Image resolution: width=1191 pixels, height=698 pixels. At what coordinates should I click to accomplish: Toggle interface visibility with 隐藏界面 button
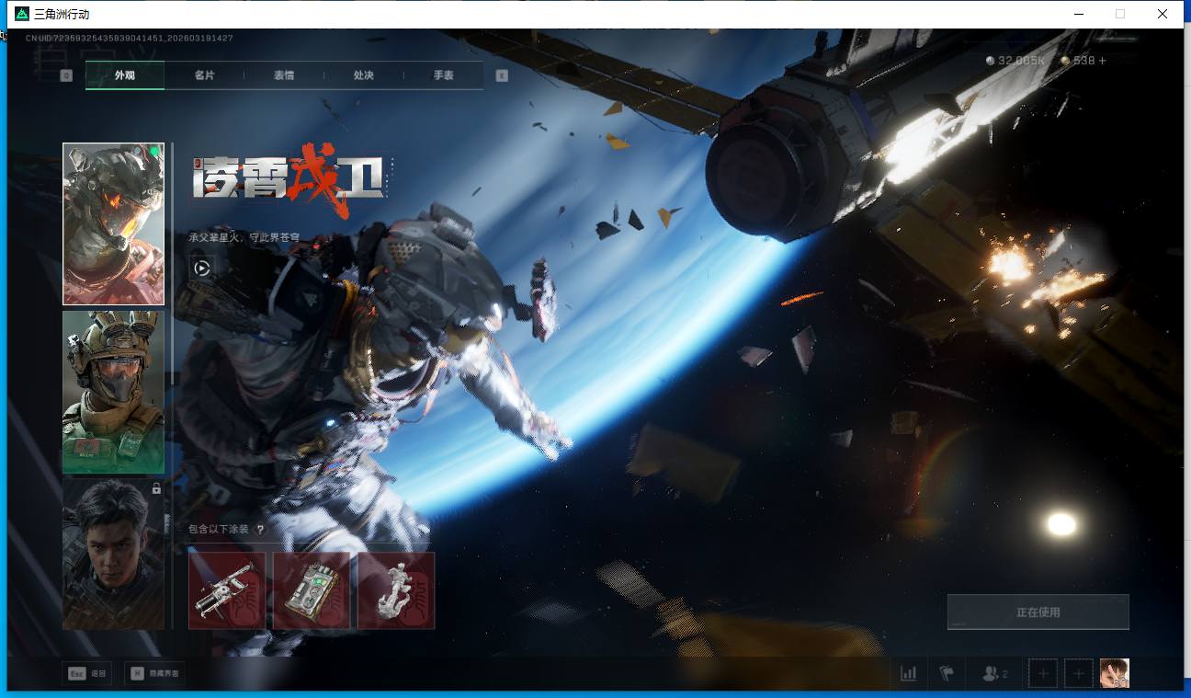[153, 674]
